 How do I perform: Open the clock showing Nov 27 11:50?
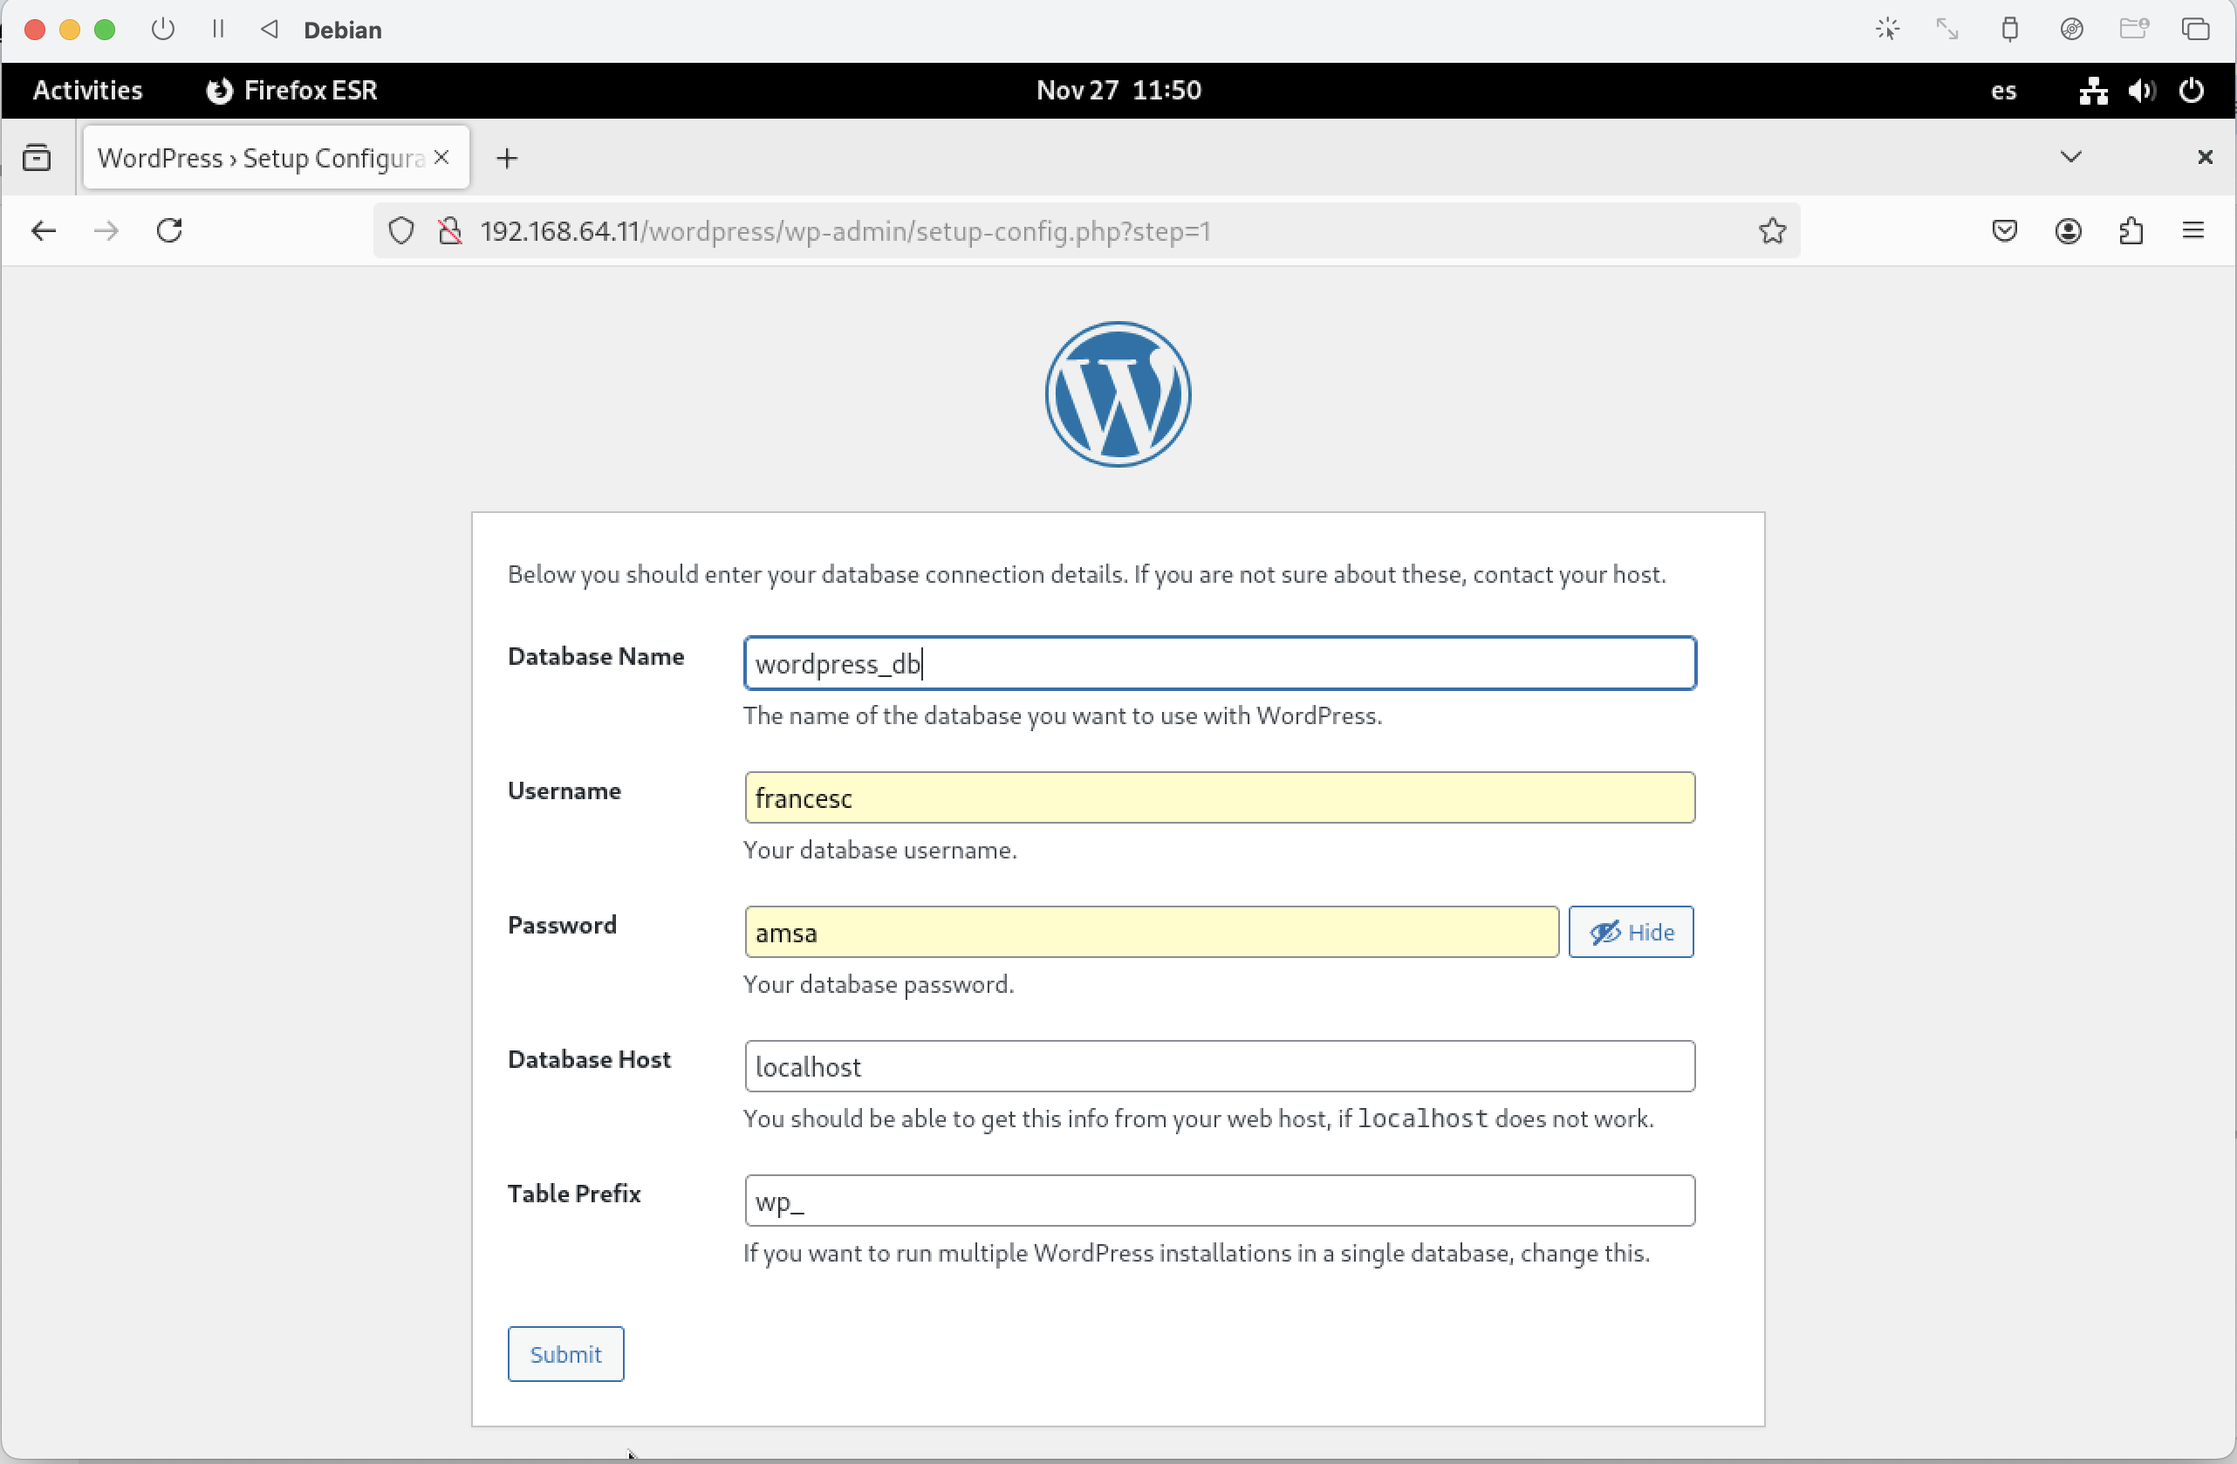point(1118,90)
